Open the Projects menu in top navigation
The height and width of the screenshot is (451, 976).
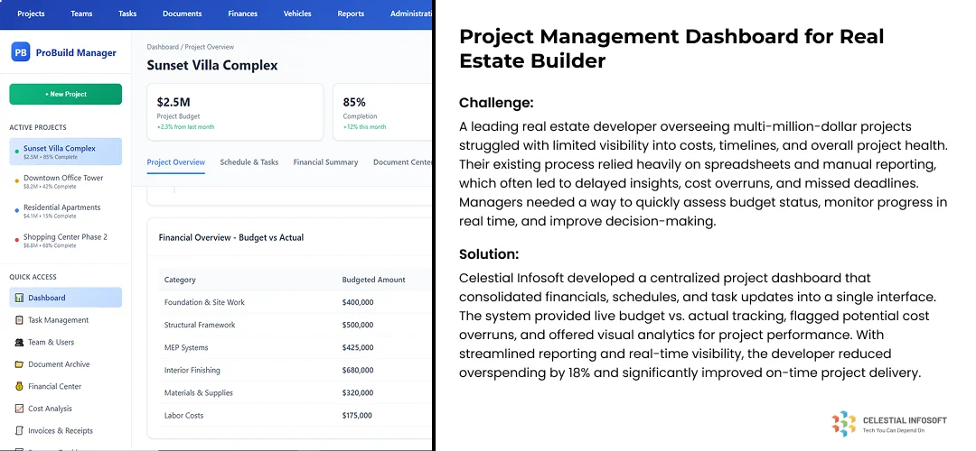[x=31, y=14]
